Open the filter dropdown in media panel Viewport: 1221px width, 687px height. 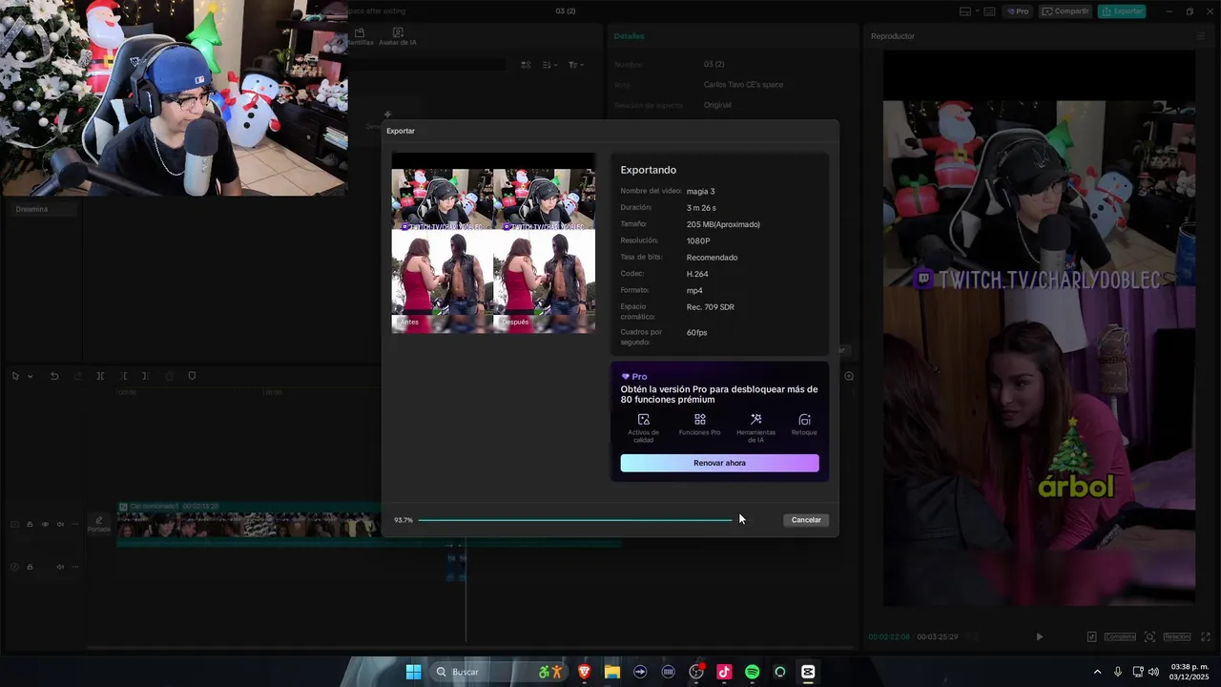point(575,65)
